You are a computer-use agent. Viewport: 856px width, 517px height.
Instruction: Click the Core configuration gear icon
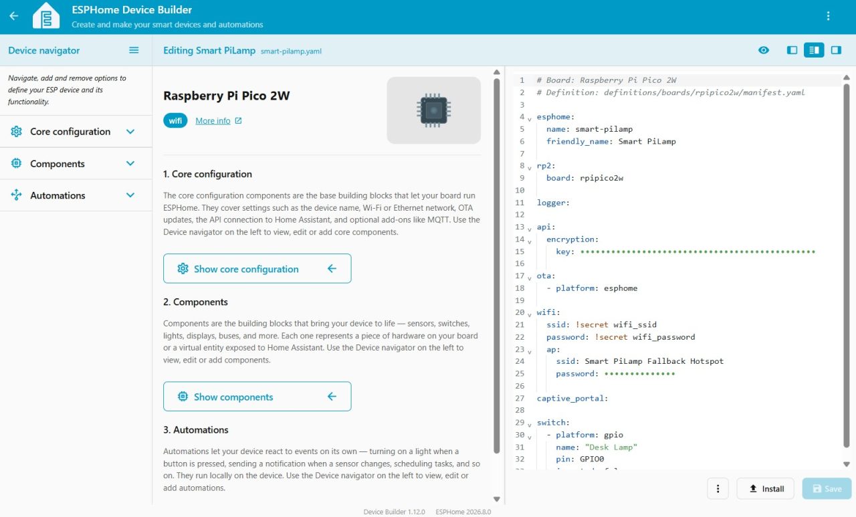16,132
